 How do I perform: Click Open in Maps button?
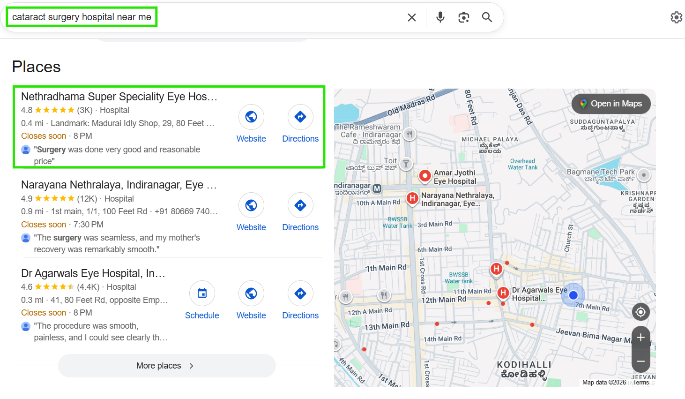[x=611, y=104]
